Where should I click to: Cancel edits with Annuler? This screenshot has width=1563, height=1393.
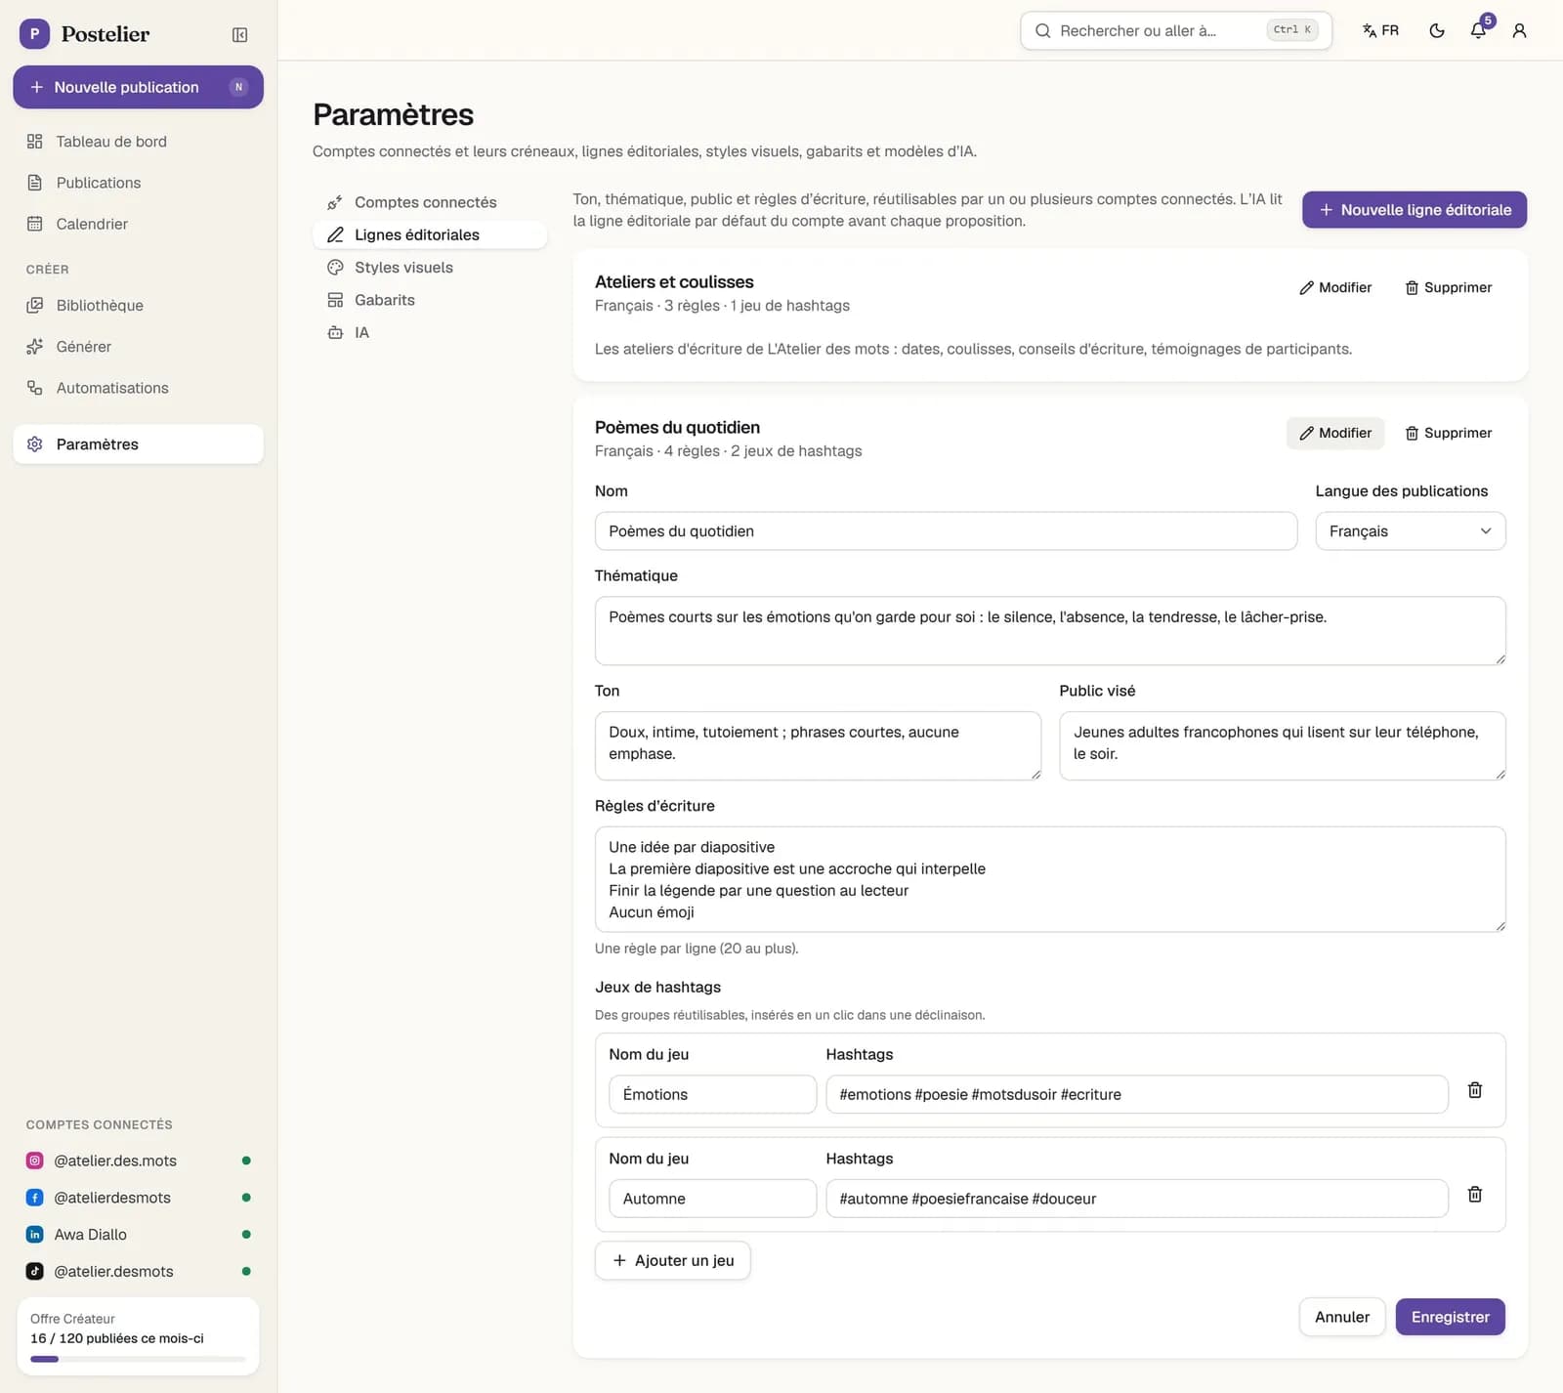[1341, 1317]
